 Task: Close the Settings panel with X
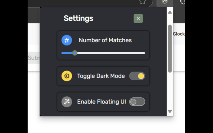[138, 19]
